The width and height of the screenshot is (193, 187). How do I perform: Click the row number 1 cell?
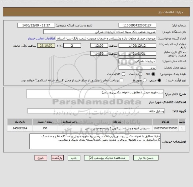click(x=182, y=128)
